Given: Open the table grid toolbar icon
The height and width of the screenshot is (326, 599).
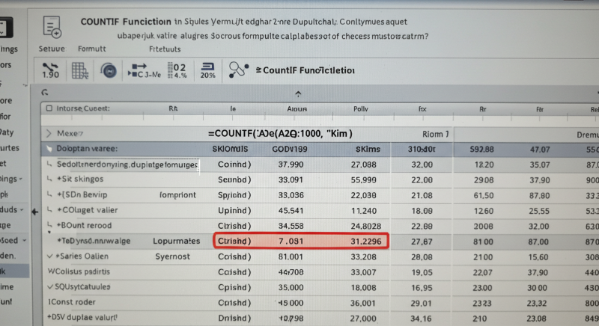Looking at the screenshot, I should coord(80,70).
